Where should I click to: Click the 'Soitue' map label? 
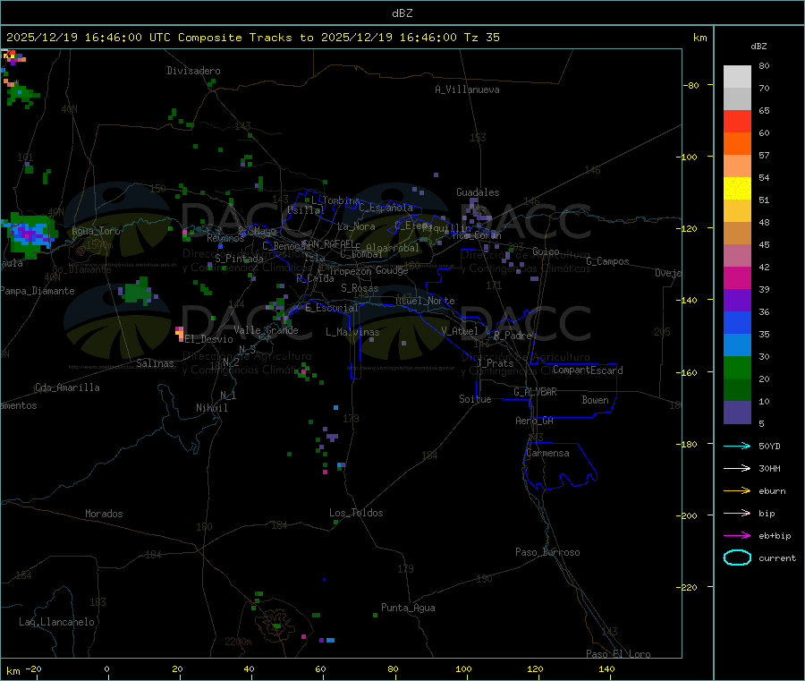(475, 399)
